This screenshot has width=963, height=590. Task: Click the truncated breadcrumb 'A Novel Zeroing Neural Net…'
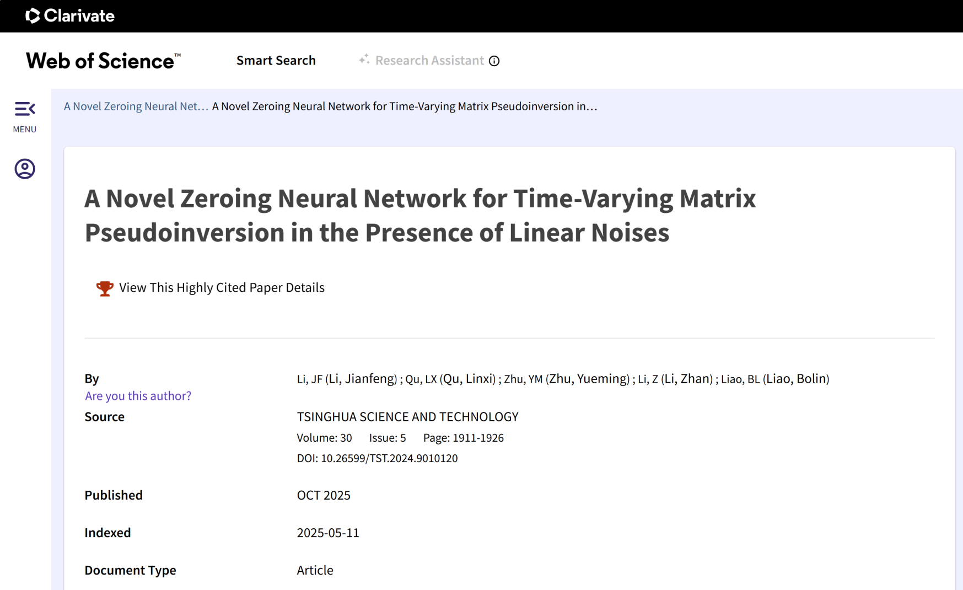click(x=136, y=106)
